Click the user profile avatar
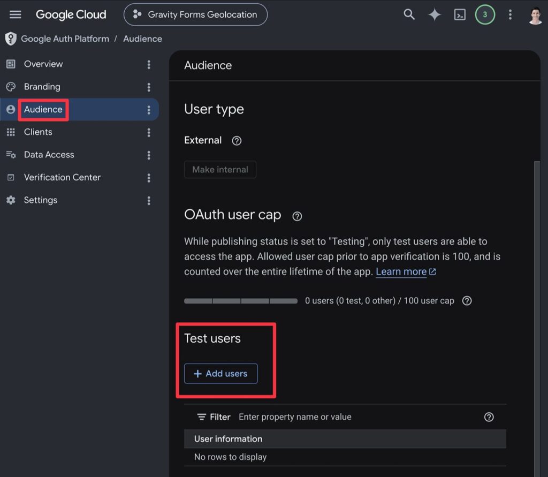 (535, 16)
